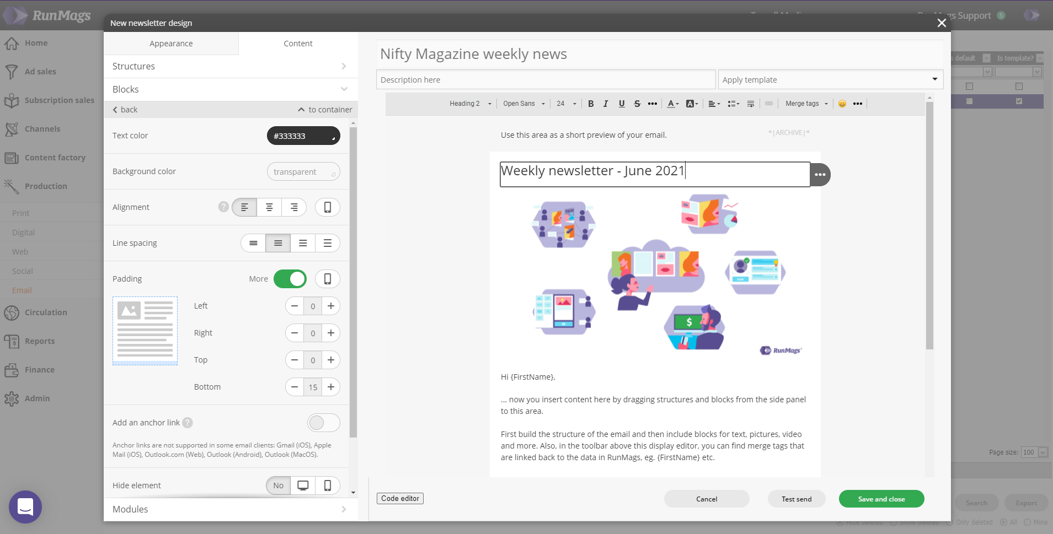Viewport: 1053px width, 534px height.
Task: Switch to the Content tab
Action: tap(298, 44)
